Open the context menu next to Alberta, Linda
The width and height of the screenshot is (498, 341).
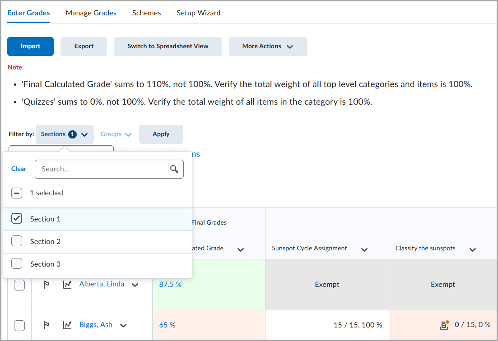[135, 284]
